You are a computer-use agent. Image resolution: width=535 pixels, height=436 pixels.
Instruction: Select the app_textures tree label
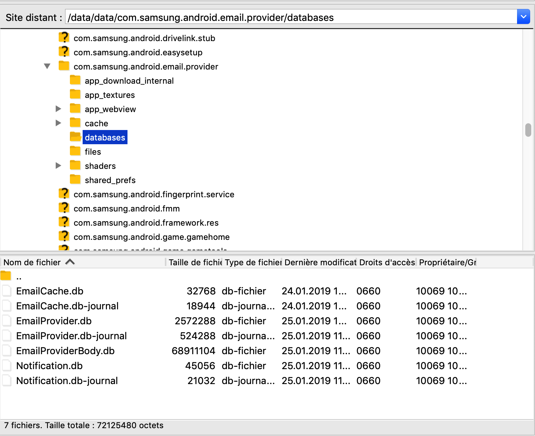[110, 95]
